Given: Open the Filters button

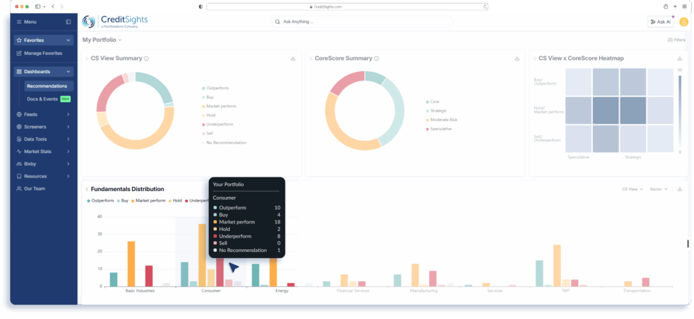Looking at the screenshot, I should pos(676,40).
